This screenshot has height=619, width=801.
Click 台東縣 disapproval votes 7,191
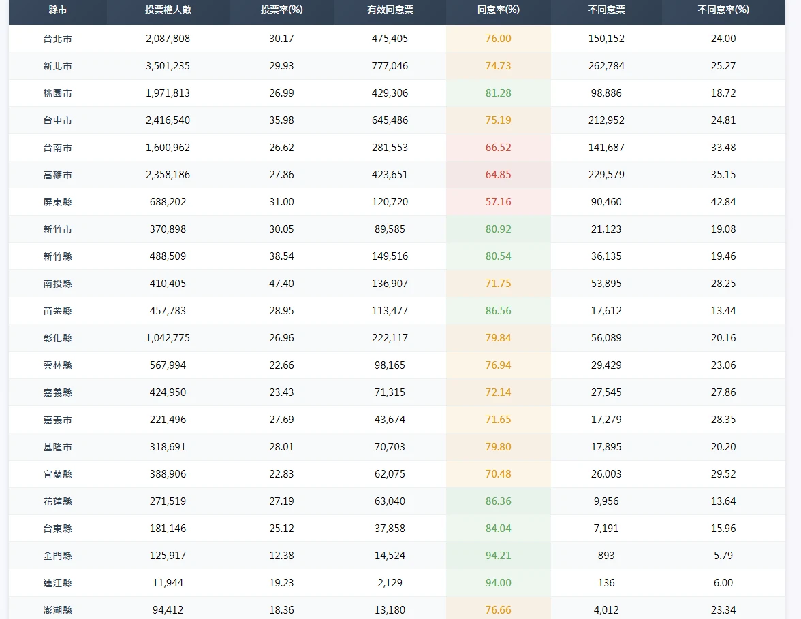tap(606, 529)
